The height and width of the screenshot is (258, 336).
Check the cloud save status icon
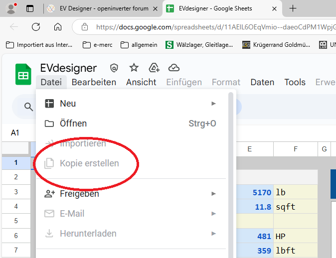tap(174, 68)
